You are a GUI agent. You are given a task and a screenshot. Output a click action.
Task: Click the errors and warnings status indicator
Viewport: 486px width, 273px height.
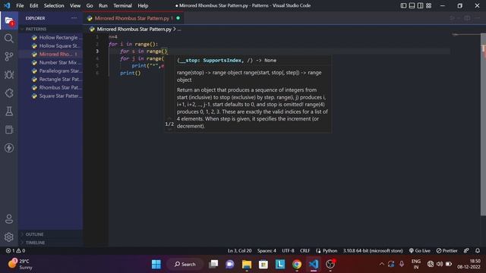[15, 251]
